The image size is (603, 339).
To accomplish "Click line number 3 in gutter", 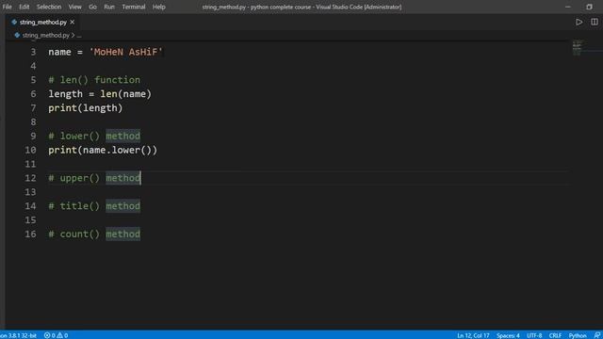I will [33, 52].
